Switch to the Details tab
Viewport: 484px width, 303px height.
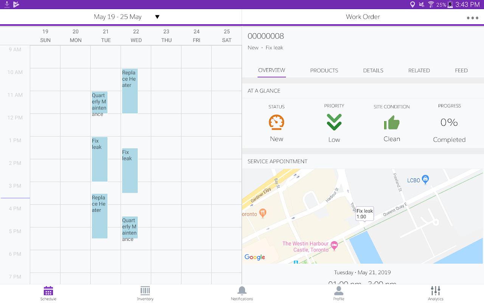[x=373, y=70]
